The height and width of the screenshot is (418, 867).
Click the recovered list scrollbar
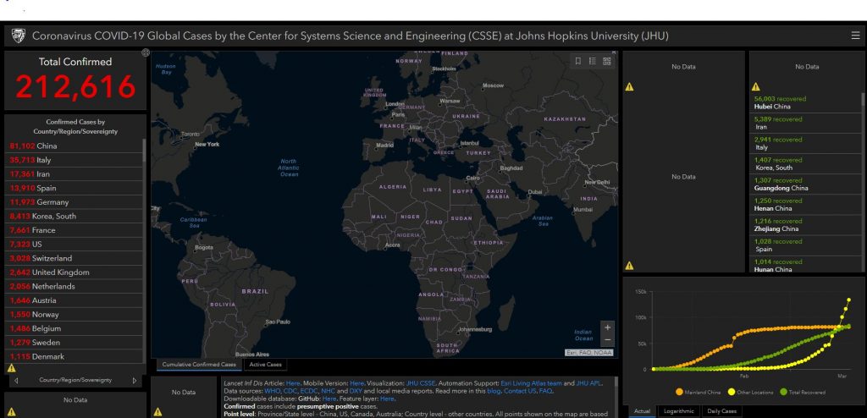click(863, 169)
